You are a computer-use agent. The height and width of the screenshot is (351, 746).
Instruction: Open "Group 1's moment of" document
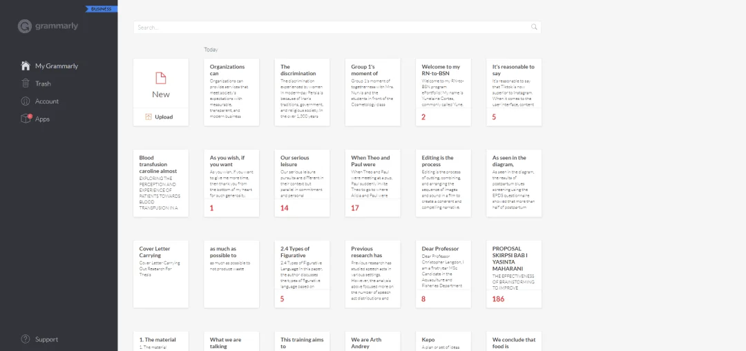pyautogui.click(x=372, y=92)
